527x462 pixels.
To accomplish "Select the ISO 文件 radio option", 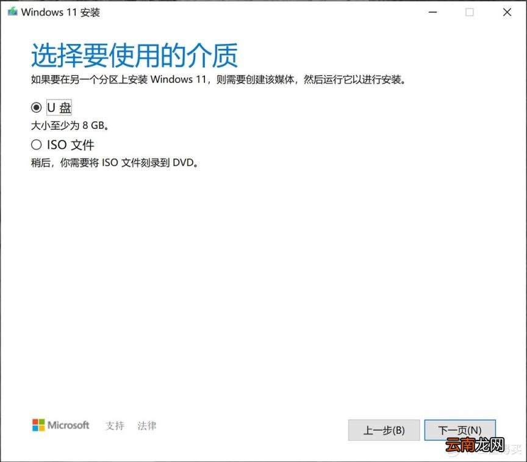I will 37,145.
